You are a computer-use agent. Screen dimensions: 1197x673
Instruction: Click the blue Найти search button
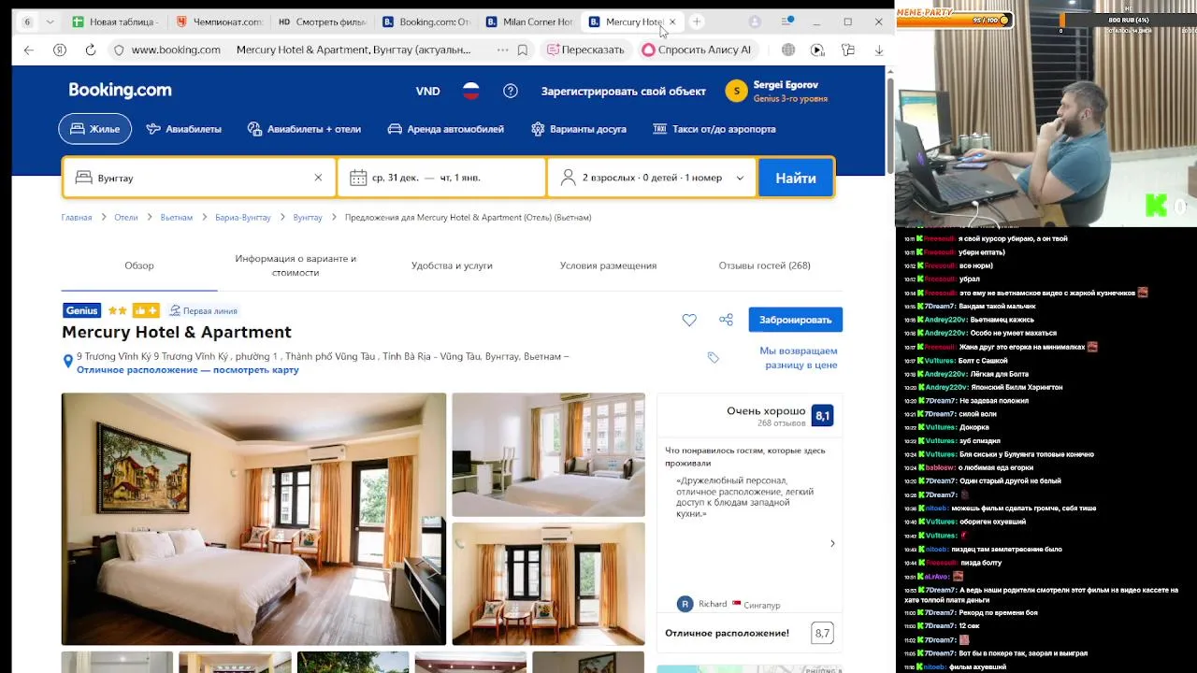pyautogui.click(x=796, y=178)
